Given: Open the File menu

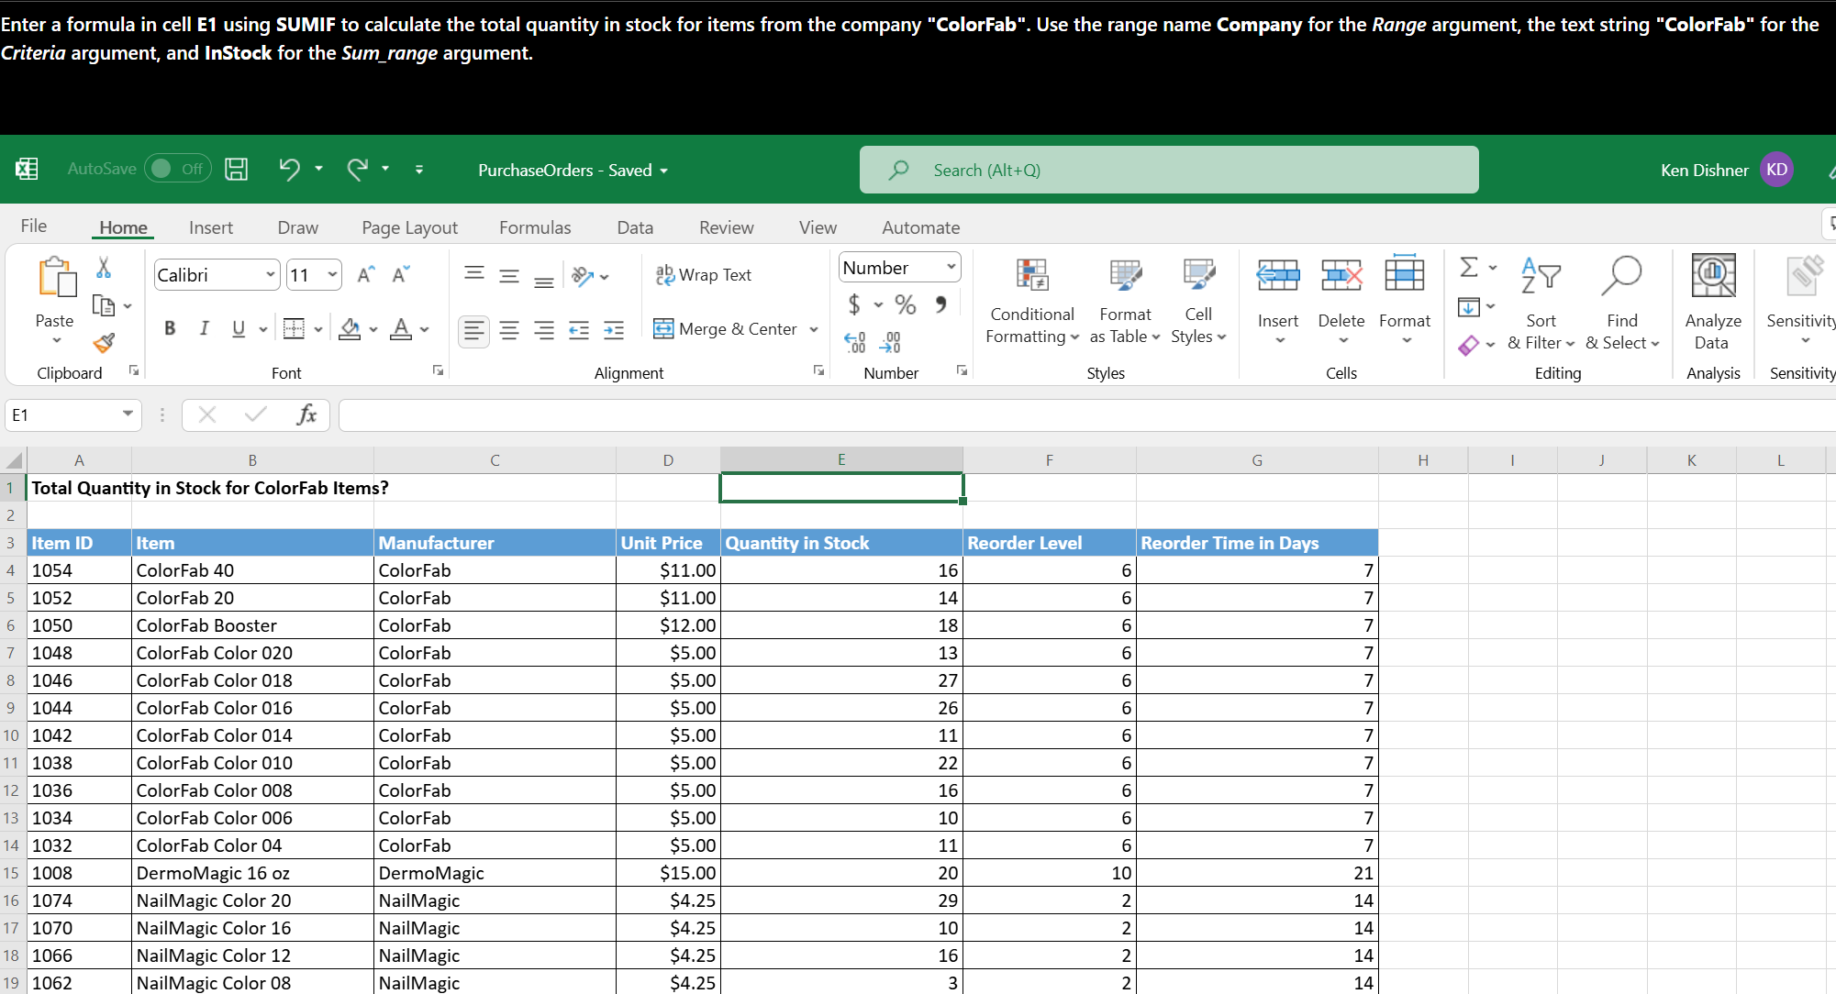Looking at the screenshot, I should 34,226.
